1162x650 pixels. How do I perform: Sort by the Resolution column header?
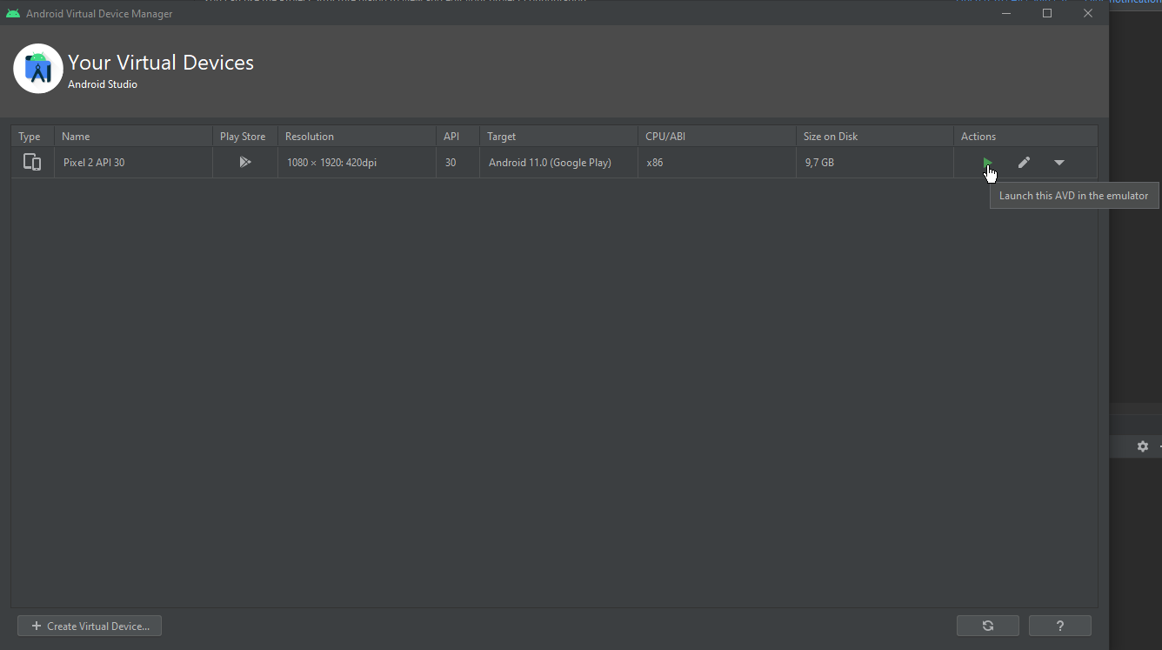357,137
